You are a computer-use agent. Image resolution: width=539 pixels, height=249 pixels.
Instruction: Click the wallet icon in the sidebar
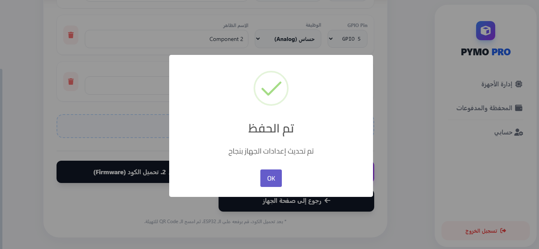[518, 108]
